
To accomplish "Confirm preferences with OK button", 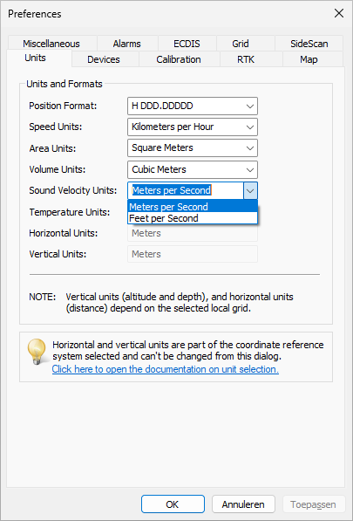I will tap(173, 504).
